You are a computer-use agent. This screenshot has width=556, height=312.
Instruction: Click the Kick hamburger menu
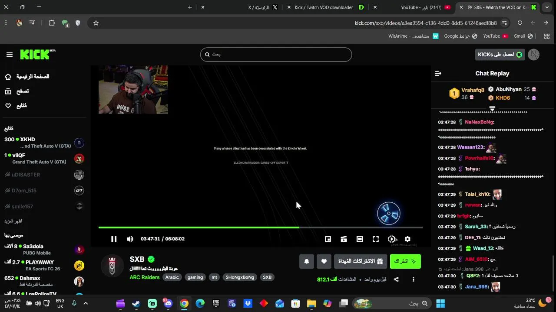(x=10, y=55)
